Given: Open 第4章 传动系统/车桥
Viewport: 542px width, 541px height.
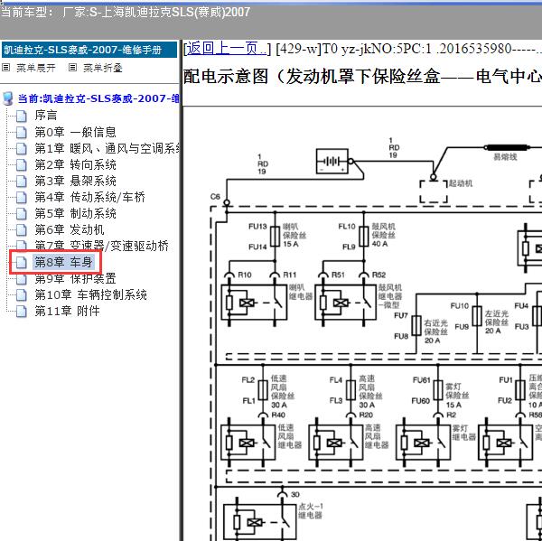Looking at the screenshot, I should click(x=89, y=198).
